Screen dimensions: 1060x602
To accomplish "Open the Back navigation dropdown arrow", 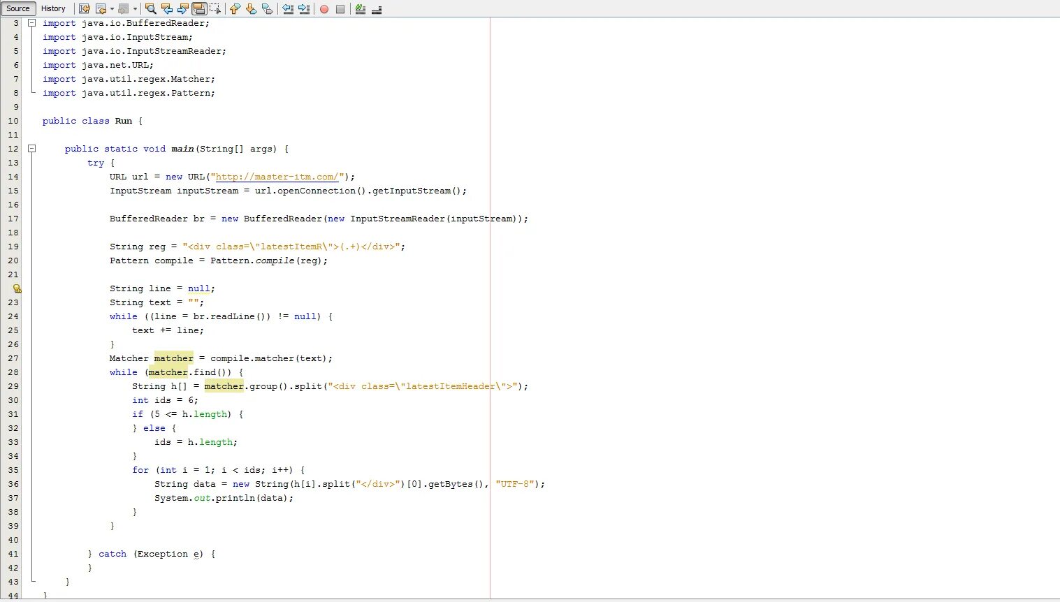I will click(112, 9).
